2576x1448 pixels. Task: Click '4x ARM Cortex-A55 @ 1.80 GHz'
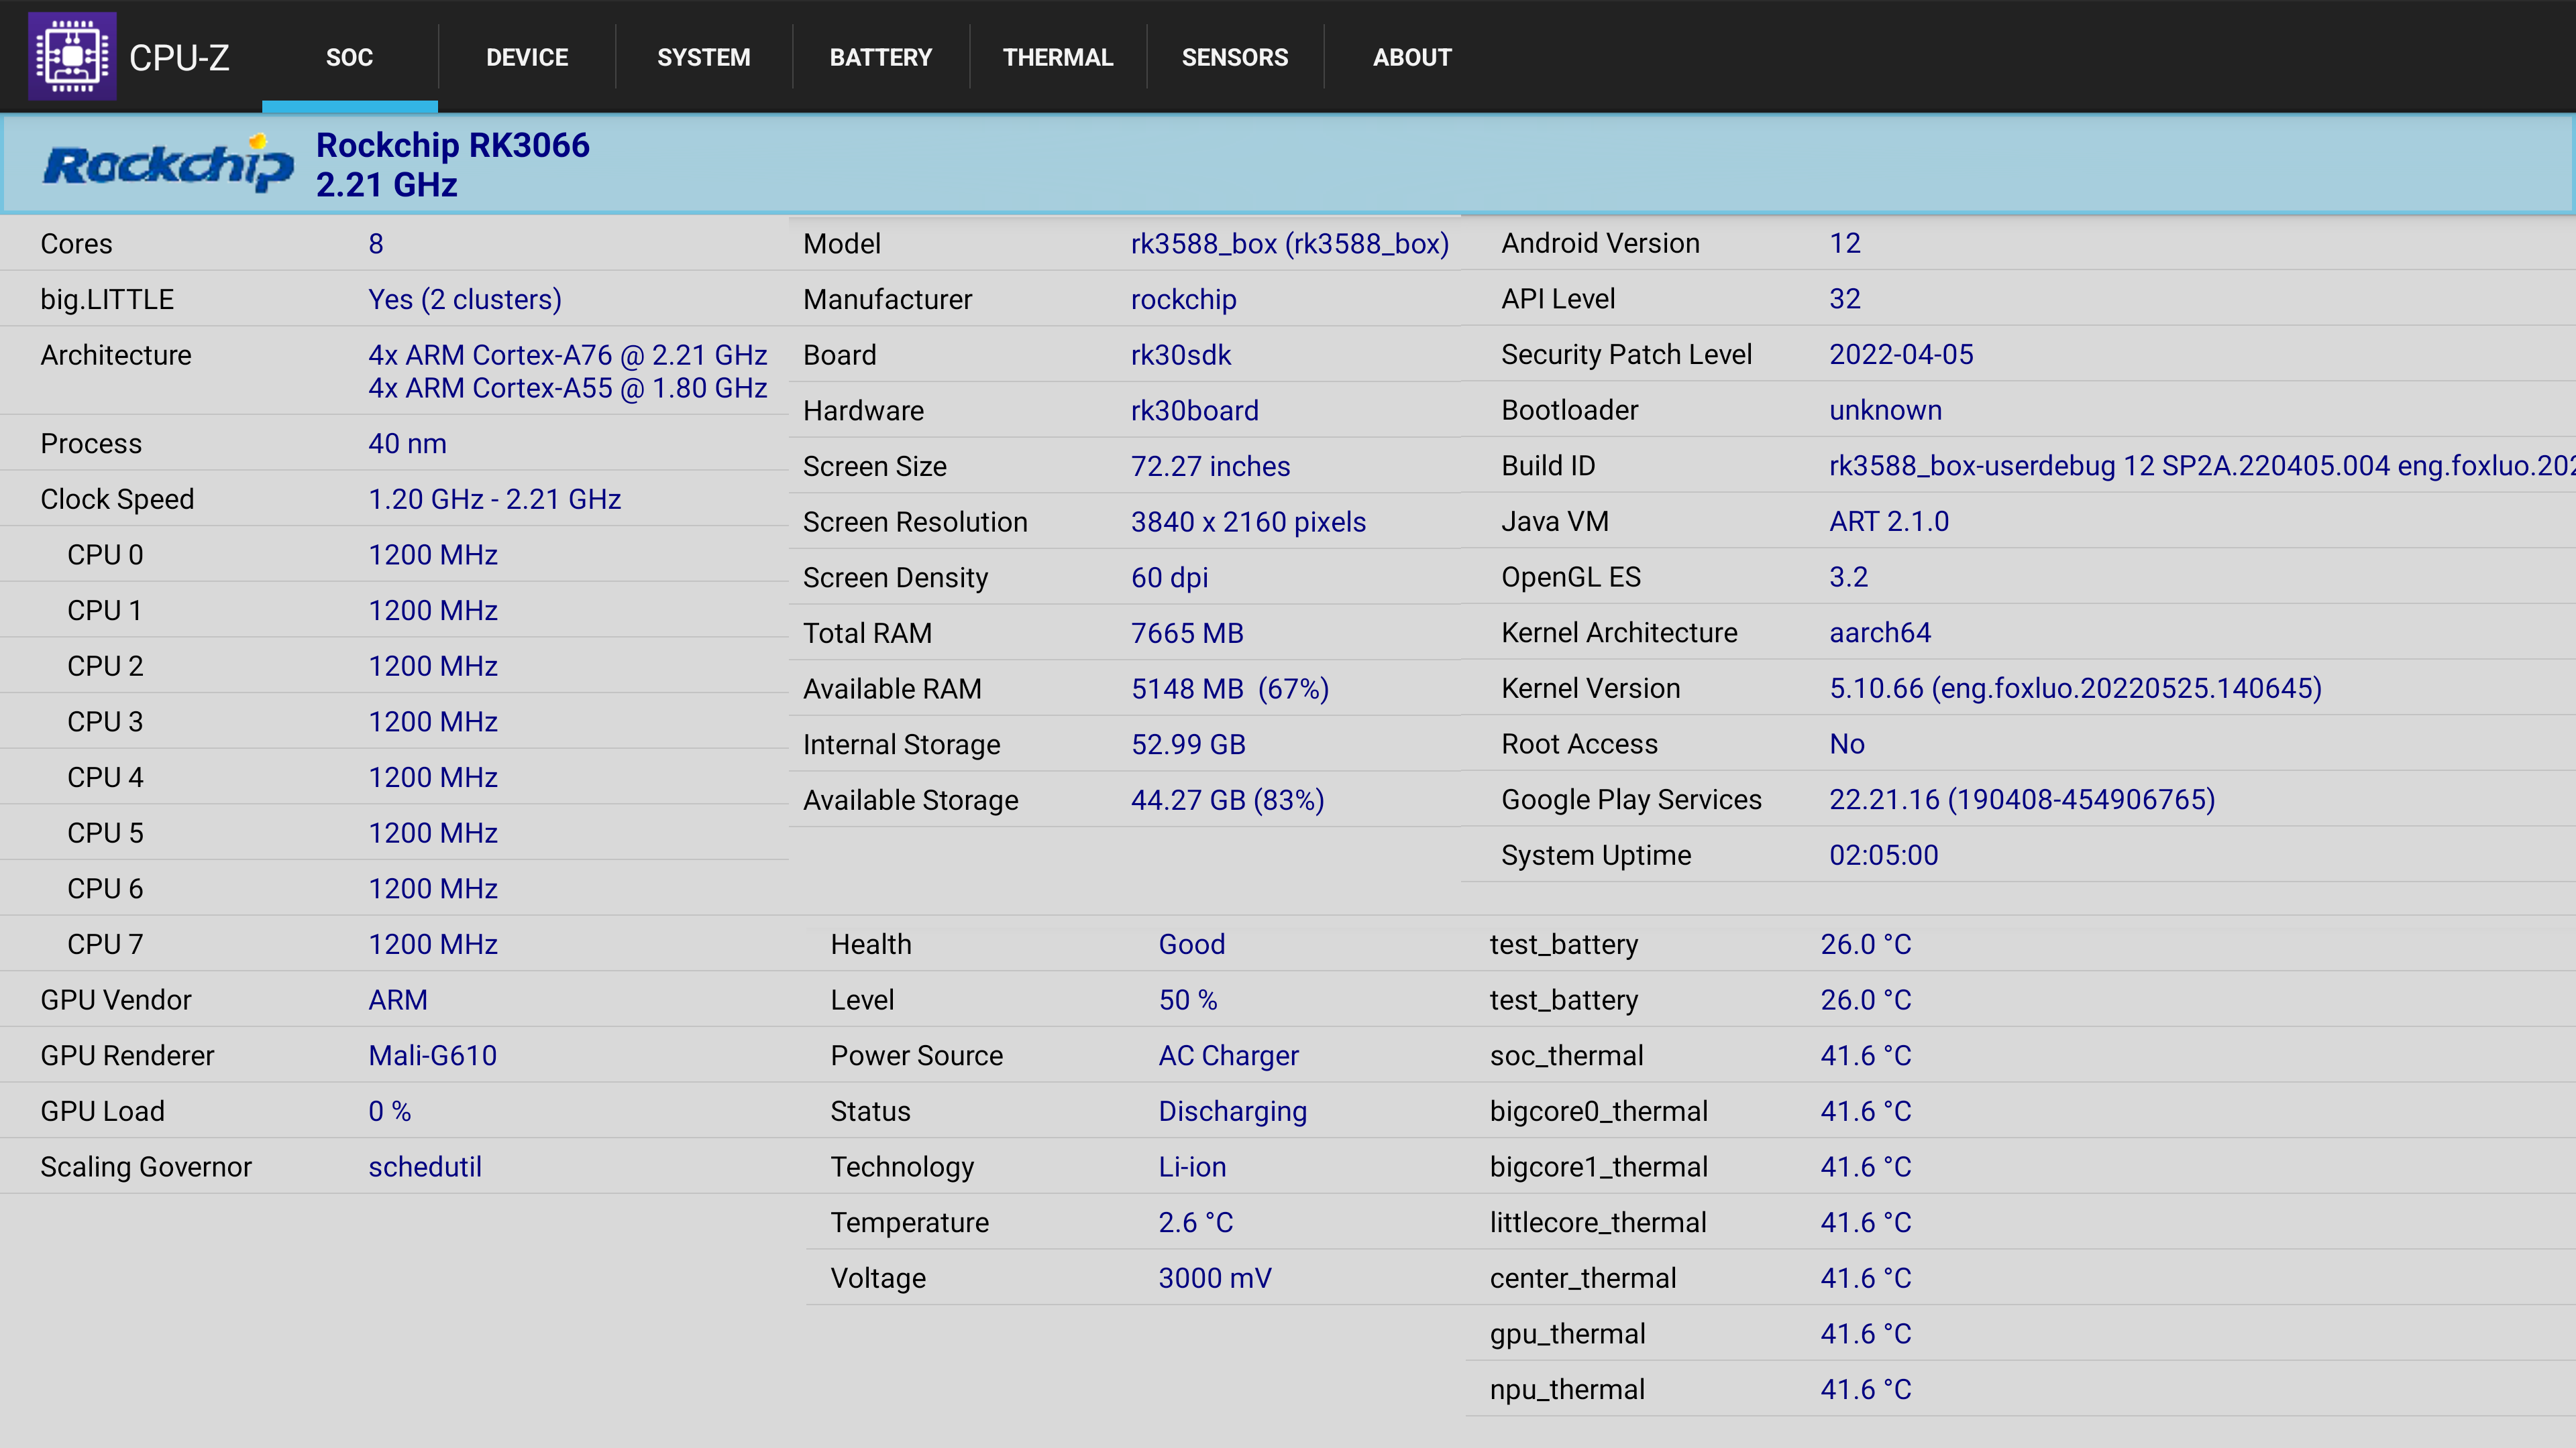[x=568, y=387]
